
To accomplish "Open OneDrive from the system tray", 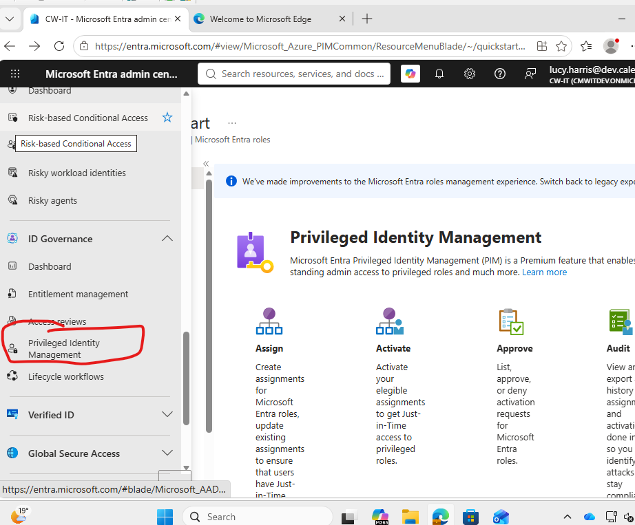I will [x=590, y=517].
